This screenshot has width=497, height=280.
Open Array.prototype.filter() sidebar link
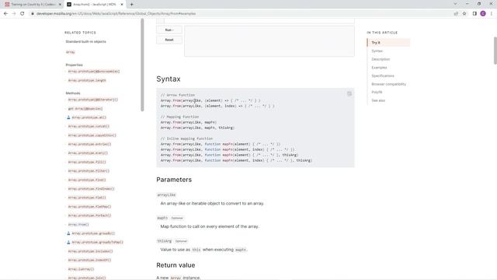point(89,171)
